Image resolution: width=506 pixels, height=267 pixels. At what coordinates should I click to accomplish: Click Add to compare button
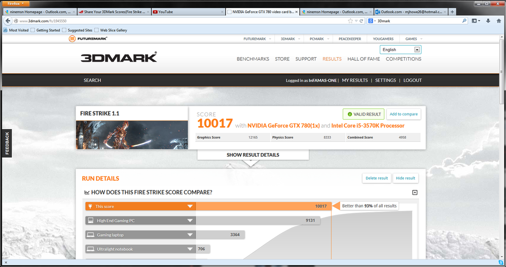404,114
